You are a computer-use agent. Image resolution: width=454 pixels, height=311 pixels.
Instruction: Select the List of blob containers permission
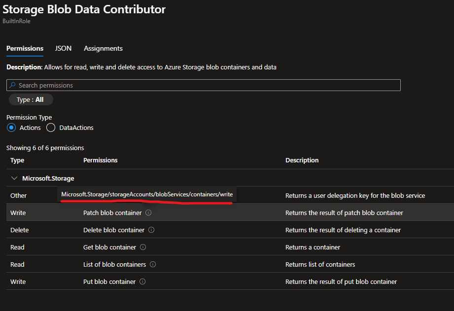(x=114, y=264)
